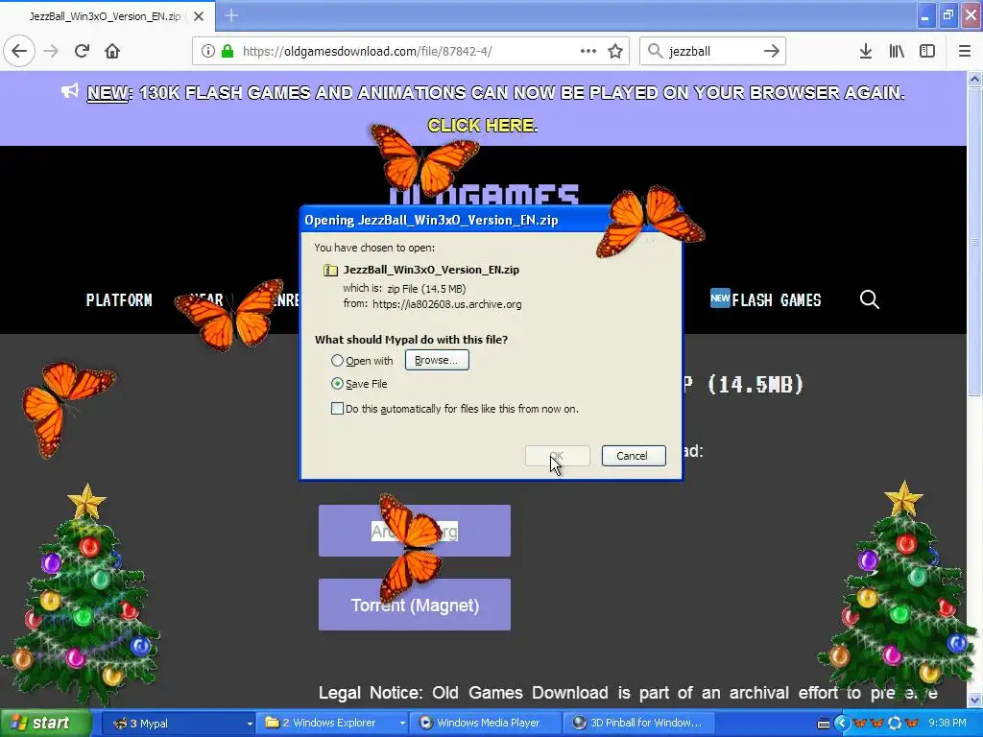Switch to Windows Media Player taskbar button
The height and width of the screenshot is (737, 983).
(x=487, y=724)
